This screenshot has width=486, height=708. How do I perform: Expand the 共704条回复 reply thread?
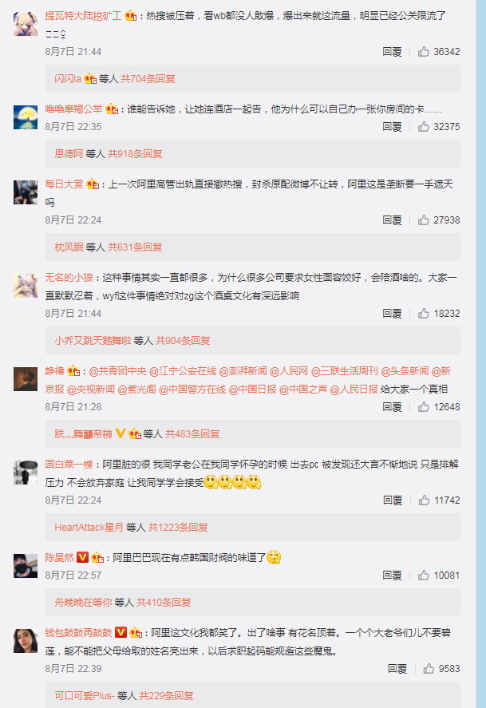coord(148,78)
